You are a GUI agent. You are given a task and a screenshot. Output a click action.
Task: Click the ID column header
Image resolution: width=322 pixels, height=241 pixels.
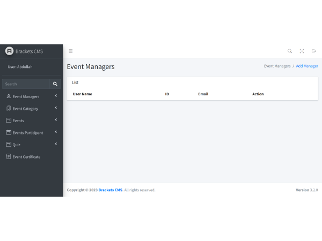[x=167, y=94]
